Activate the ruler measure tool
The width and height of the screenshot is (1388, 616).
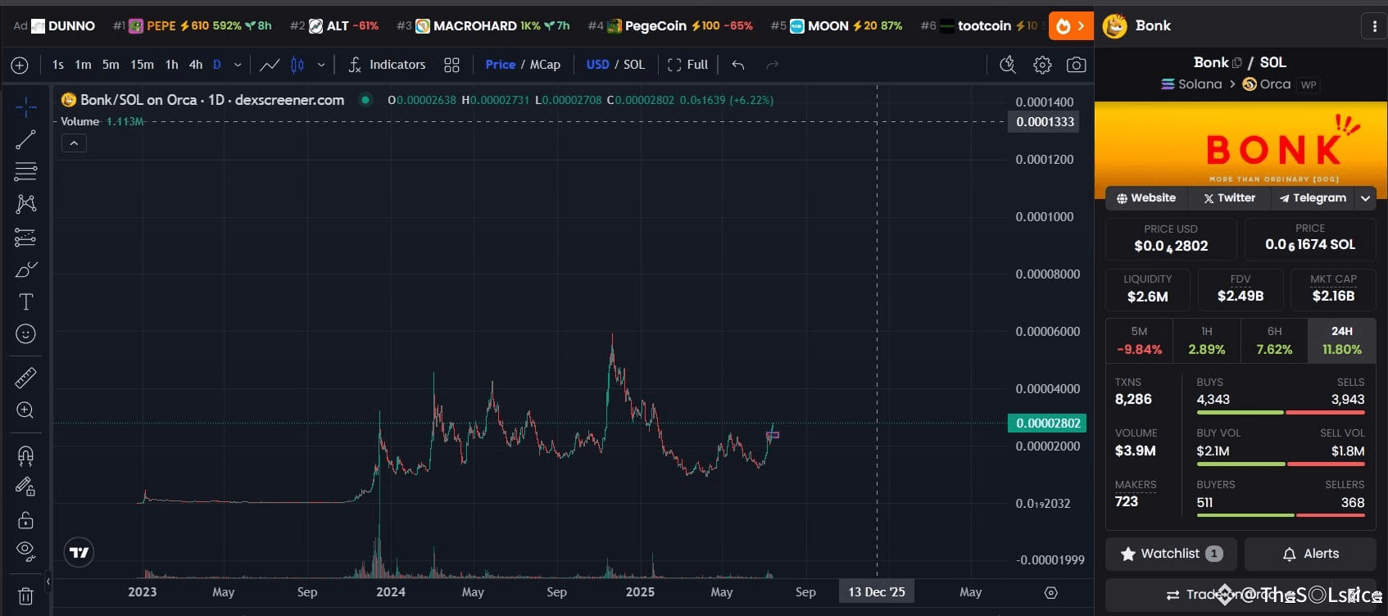(25, 378)
